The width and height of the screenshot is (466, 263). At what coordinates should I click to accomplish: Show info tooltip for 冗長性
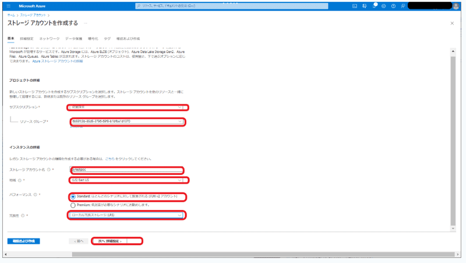[23, 216]
